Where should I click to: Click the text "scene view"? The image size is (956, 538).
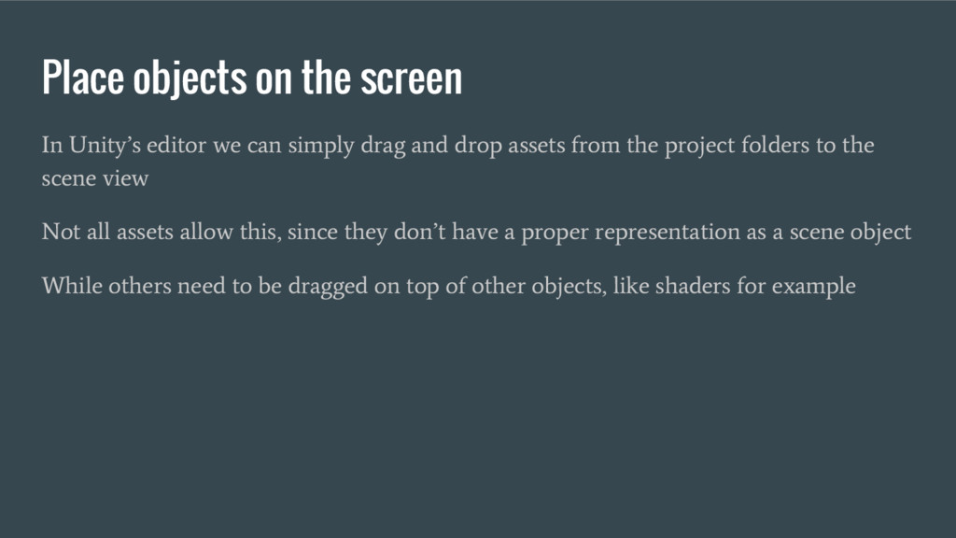click(95, 178)
